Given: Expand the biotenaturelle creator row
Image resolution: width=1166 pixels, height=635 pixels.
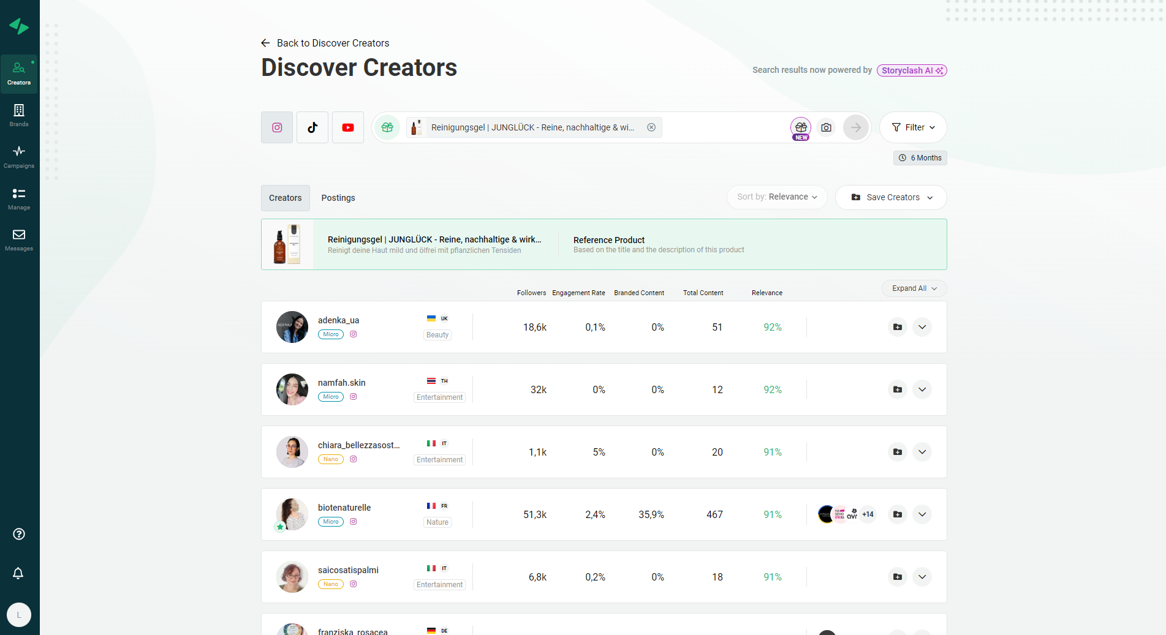Looking at the screenshot, I should click(x=922, y=514).
